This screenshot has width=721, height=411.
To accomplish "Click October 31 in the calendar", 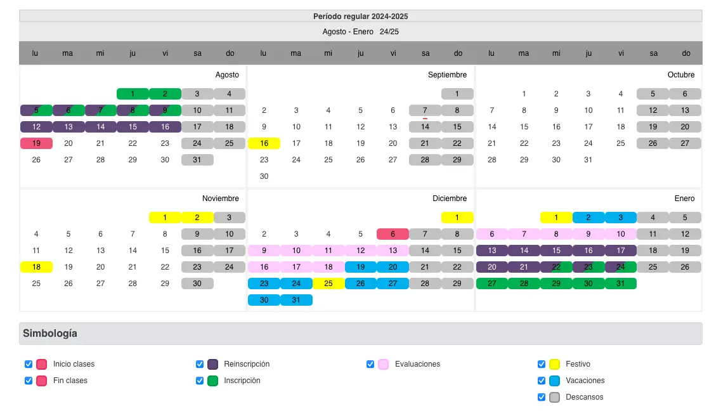I will coord(588,160).
